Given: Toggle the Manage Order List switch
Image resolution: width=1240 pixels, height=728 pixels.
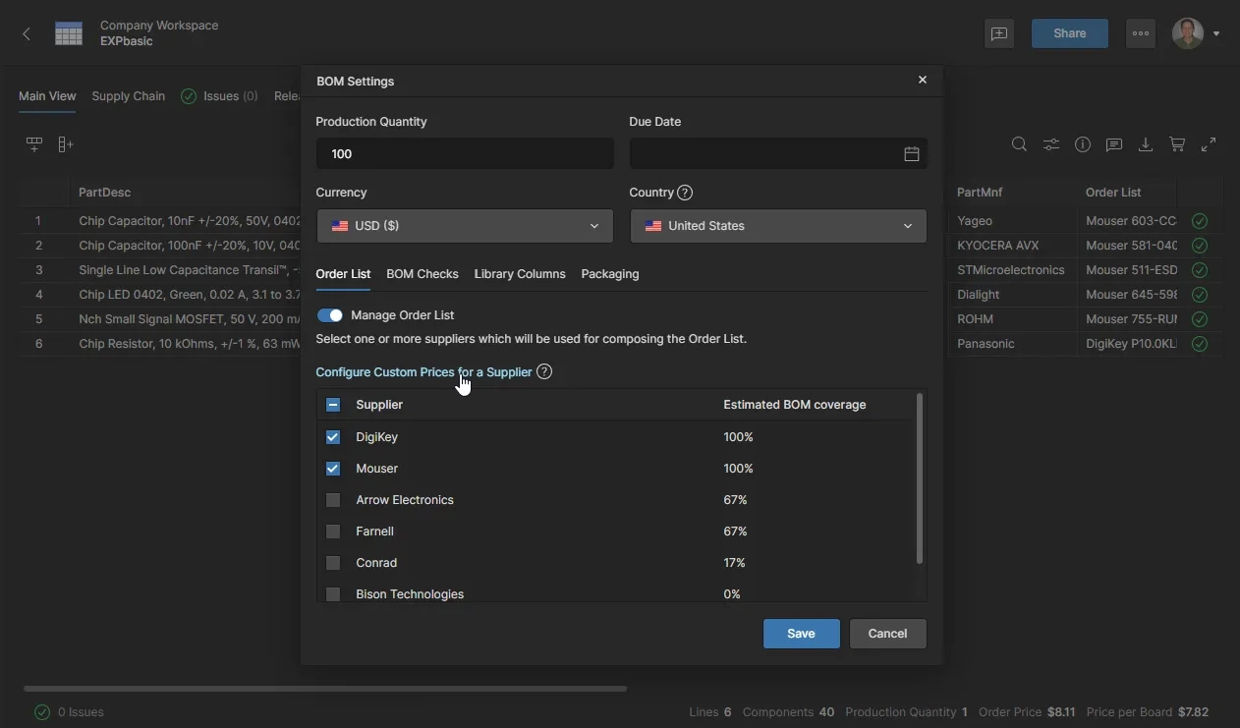Looking at the screenshot, I should [330, 315].
